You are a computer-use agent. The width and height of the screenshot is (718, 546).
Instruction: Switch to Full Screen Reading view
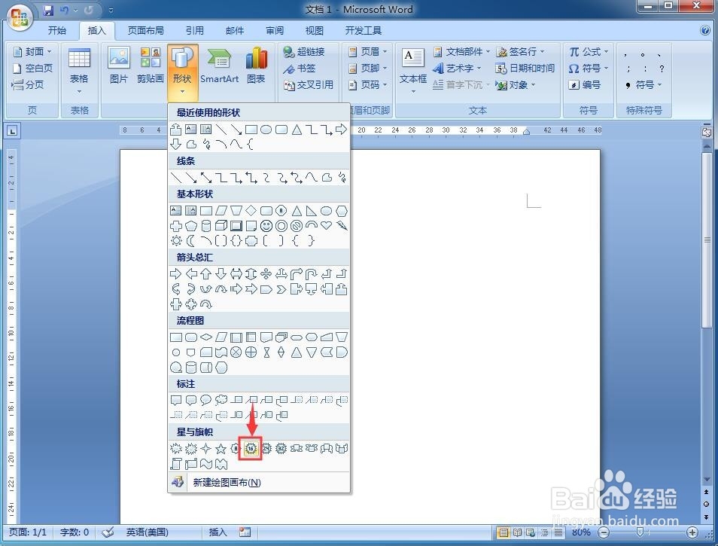coord(518,532)
